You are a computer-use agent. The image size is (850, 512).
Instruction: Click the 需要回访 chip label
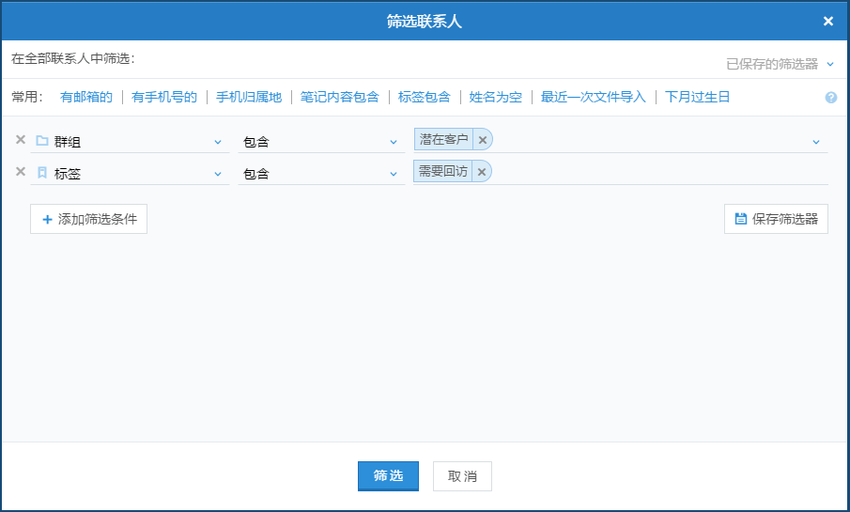point(443,171)
